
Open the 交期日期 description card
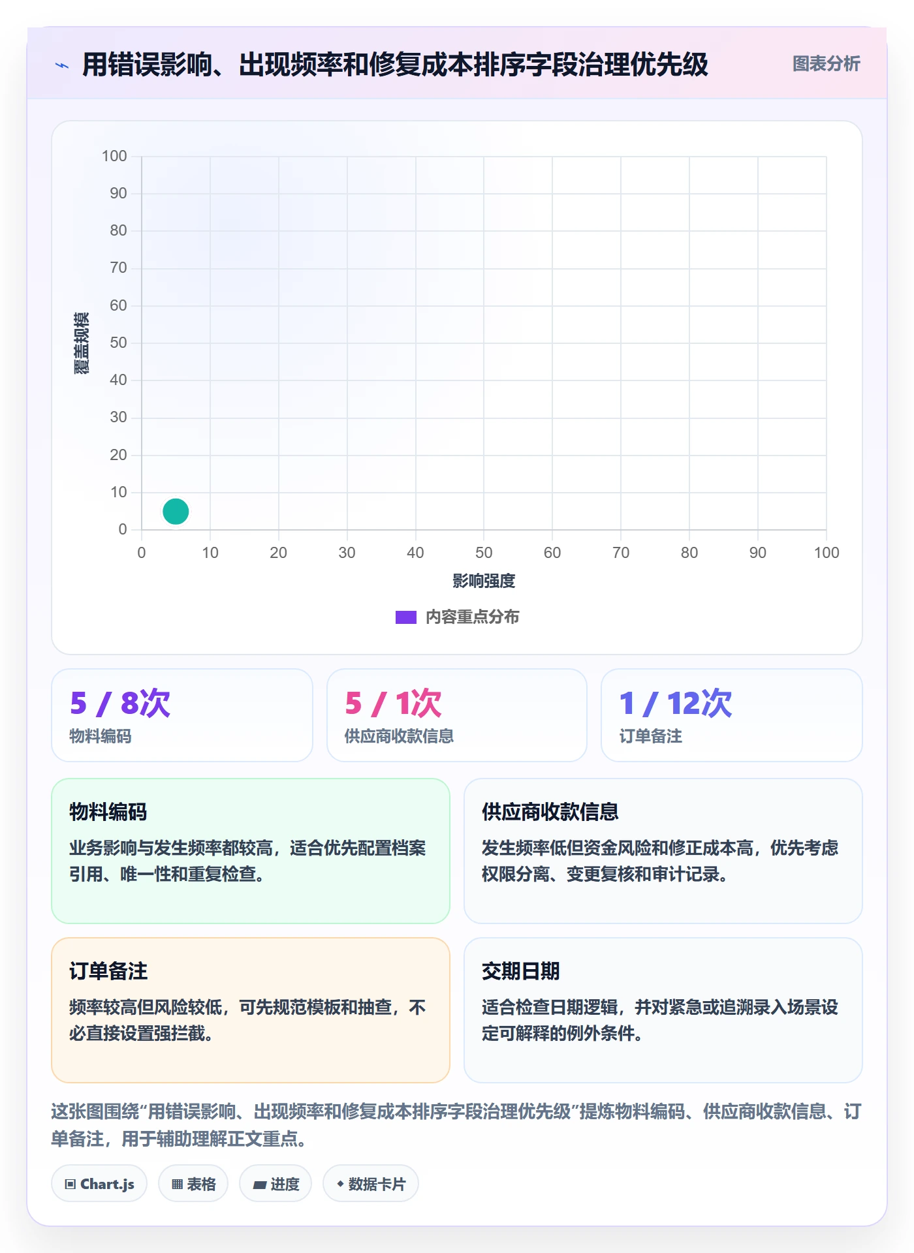pyautogui.click(x=663, y=1010)
